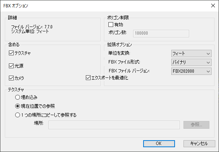Confirm with the OK button
The width and height of the screenshot is (219, 152).
tap(159, 144)
